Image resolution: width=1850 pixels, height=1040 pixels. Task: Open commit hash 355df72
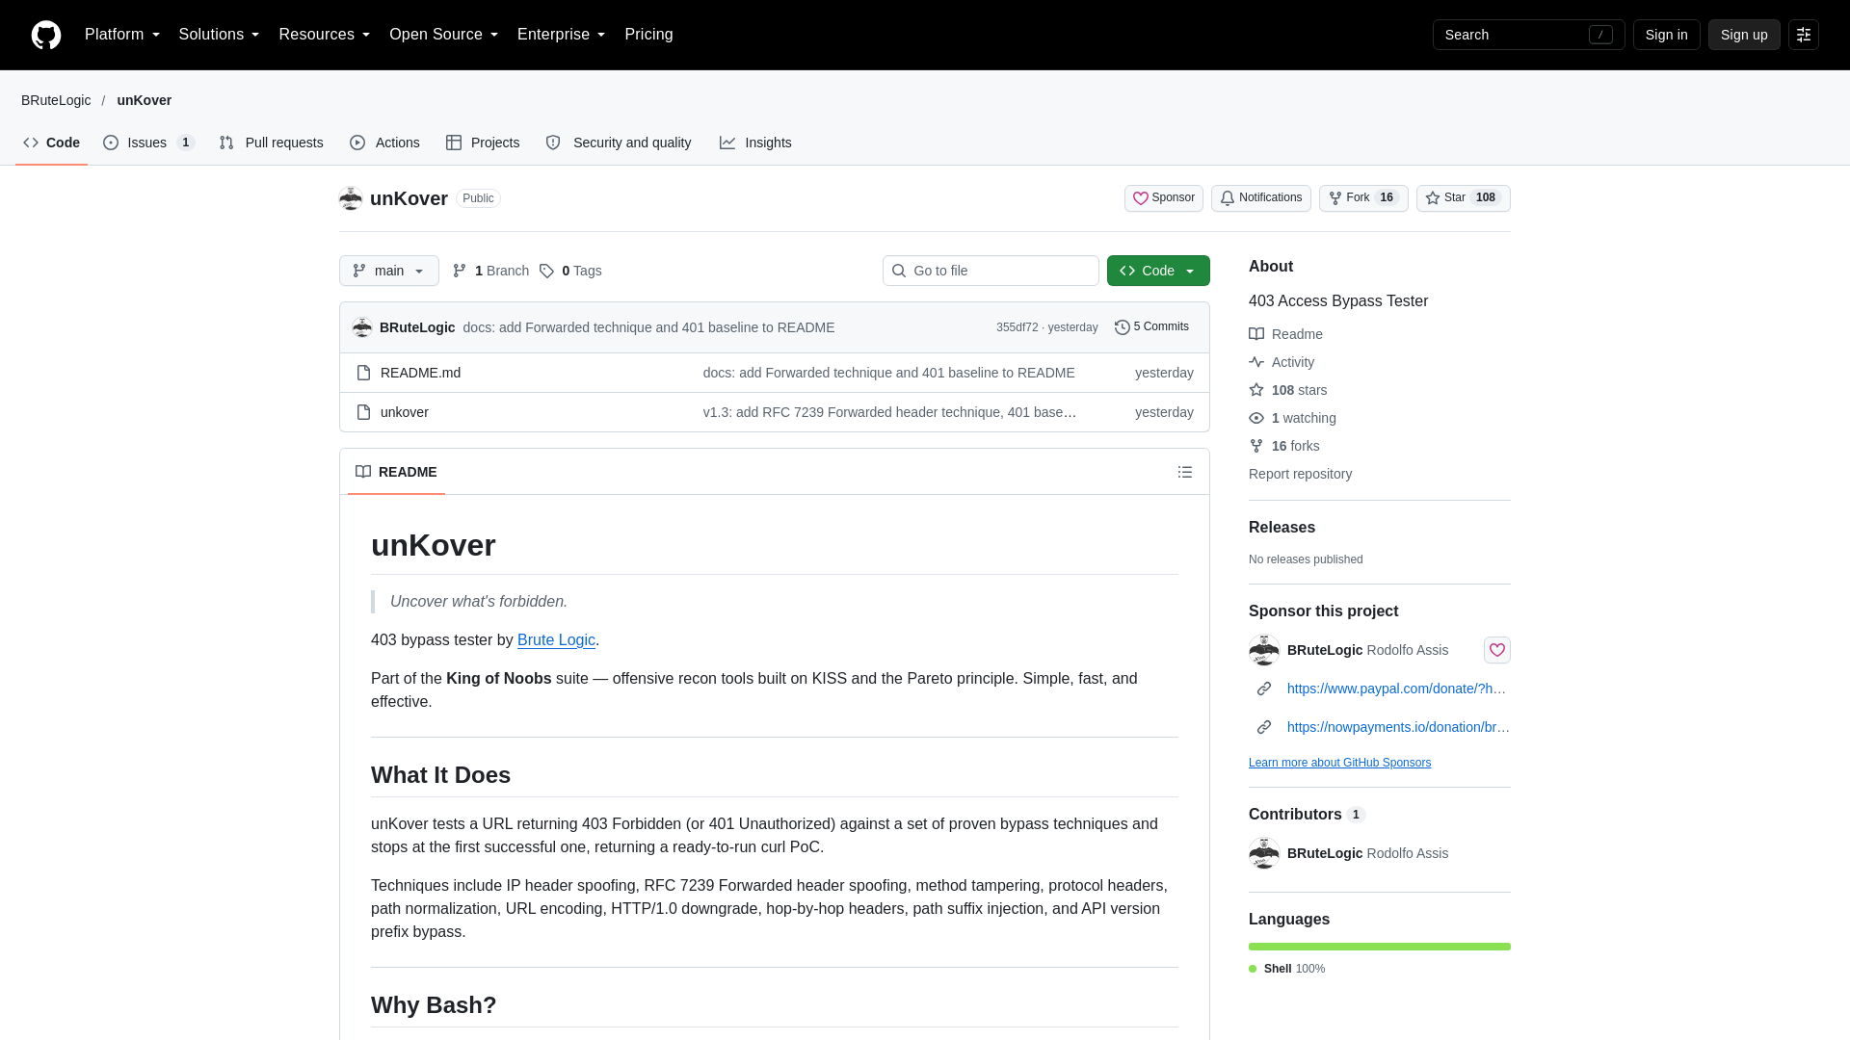click(1017, 327)
